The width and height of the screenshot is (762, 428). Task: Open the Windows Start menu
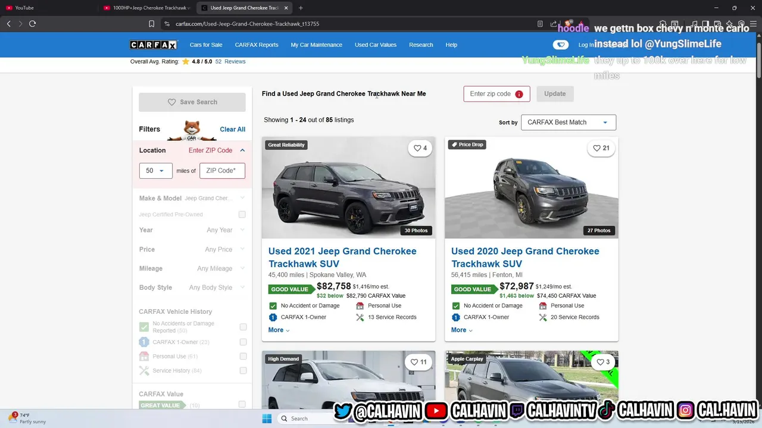coord(267,418)
